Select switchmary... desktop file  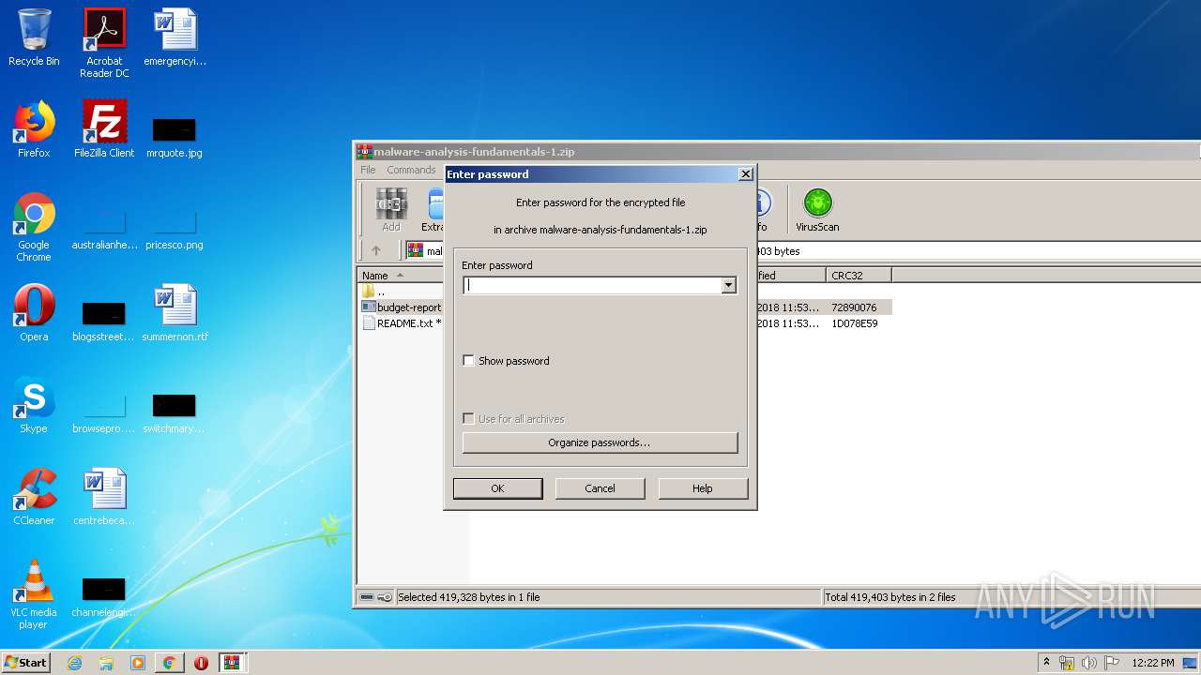point(175,412)
